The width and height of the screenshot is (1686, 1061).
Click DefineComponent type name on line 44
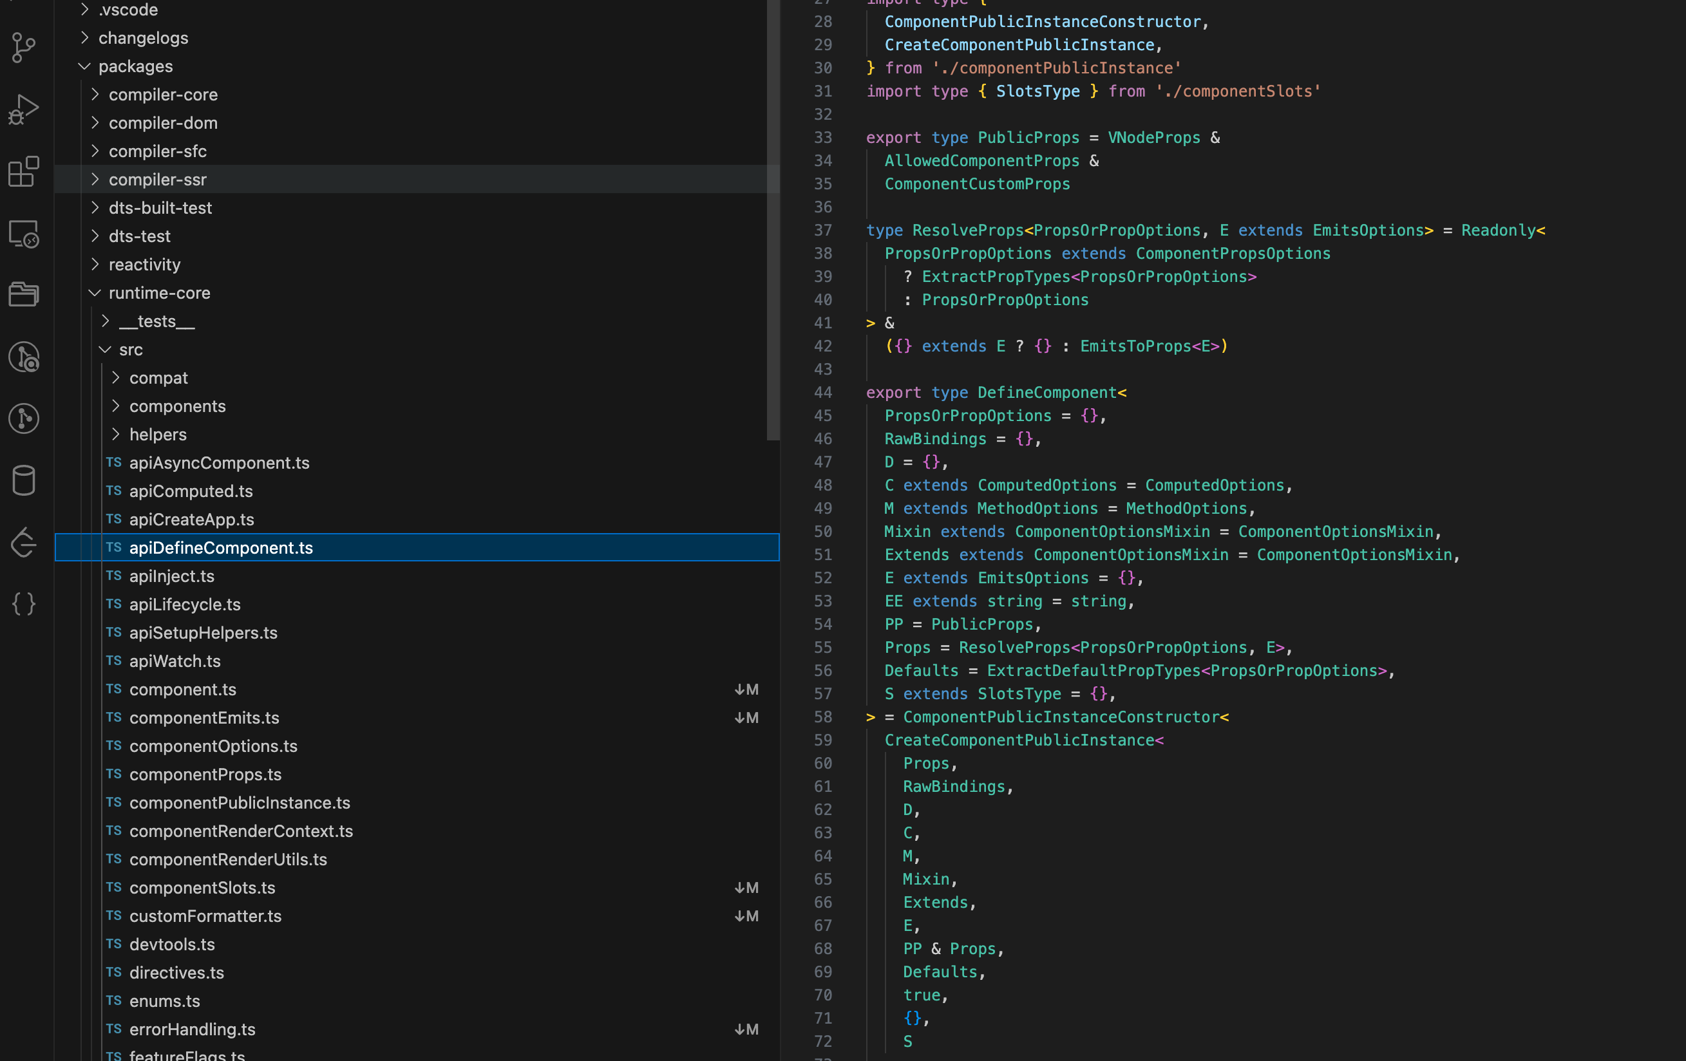1047,393
